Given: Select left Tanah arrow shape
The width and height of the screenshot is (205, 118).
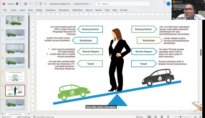Looking at the screenshot, I should coord(90,64).
